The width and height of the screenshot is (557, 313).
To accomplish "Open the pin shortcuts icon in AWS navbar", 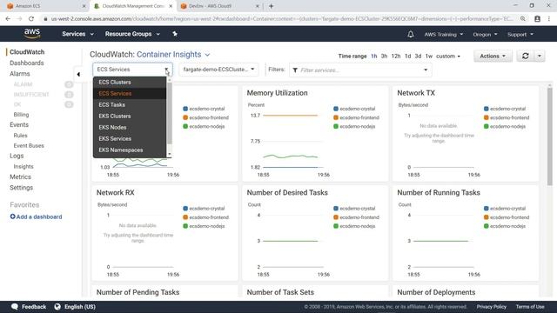I will click(x=175, y=34).
